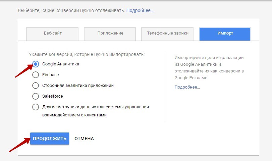272x161 pixels.
Task: Pick the Salesforce radio button circle
Action: click(36, 96)
